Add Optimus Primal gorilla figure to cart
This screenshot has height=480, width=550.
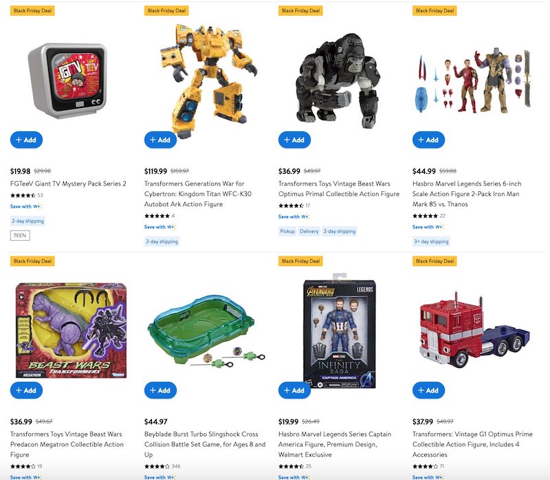(x=294, y=140)
